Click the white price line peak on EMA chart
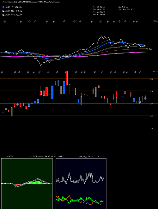The image size is (158, 209). 102,36
